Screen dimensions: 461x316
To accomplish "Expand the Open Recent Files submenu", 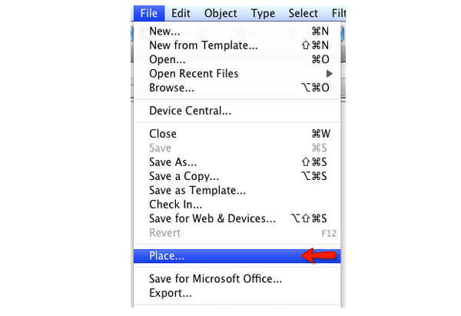I will 194,74.
